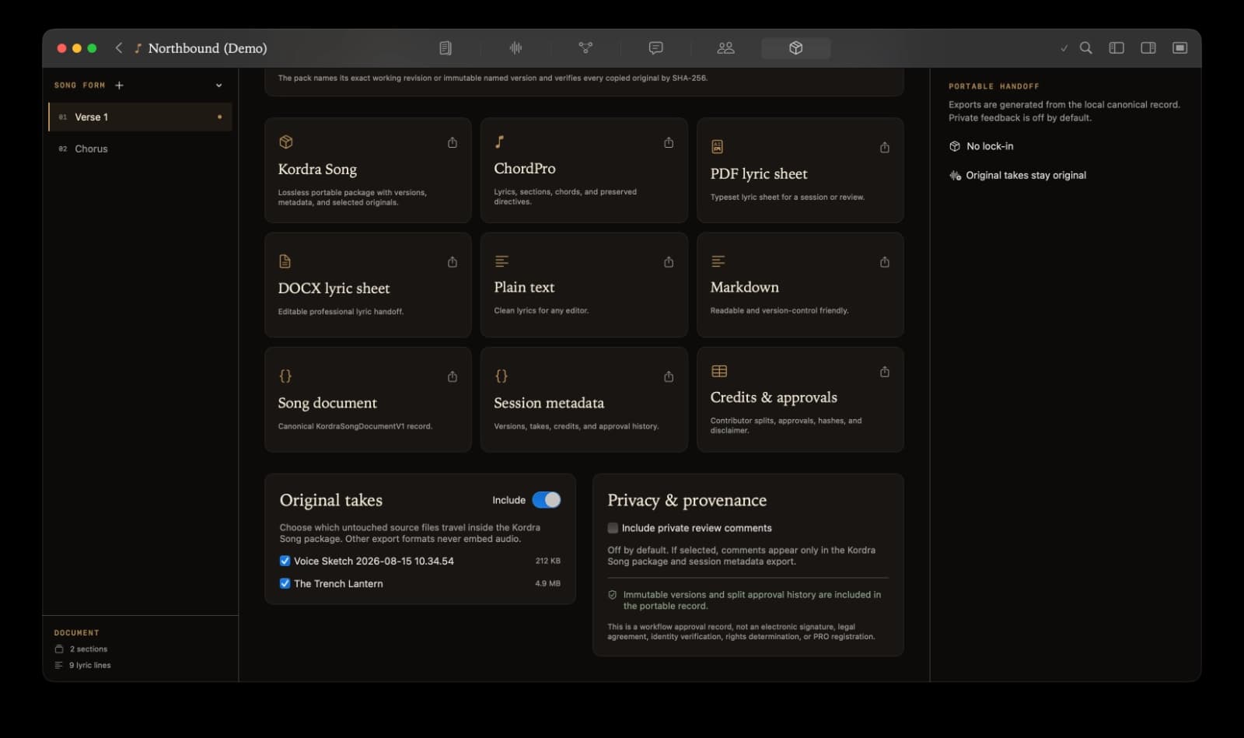The width and height of the screenshot is (1244, 738).
Task: Go back with the chevron arrow
Action: (x=119, y=48)
